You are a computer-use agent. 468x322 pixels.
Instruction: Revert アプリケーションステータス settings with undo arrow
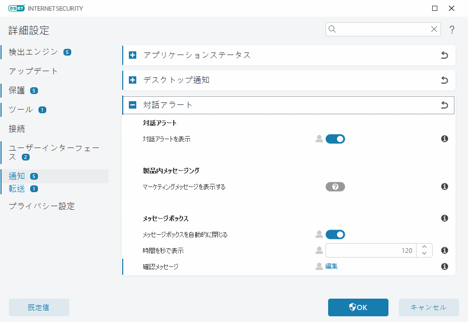(445, 56)
